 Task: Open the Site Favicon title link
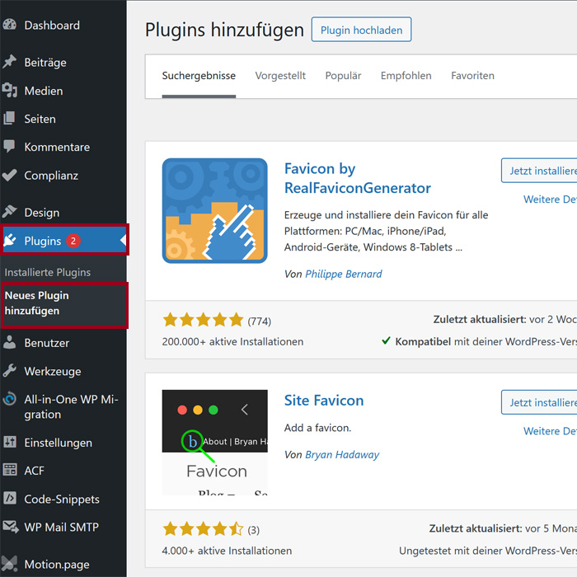coord(324,401)
